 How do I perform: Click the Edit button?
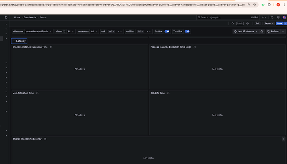[x=257, y=23]
